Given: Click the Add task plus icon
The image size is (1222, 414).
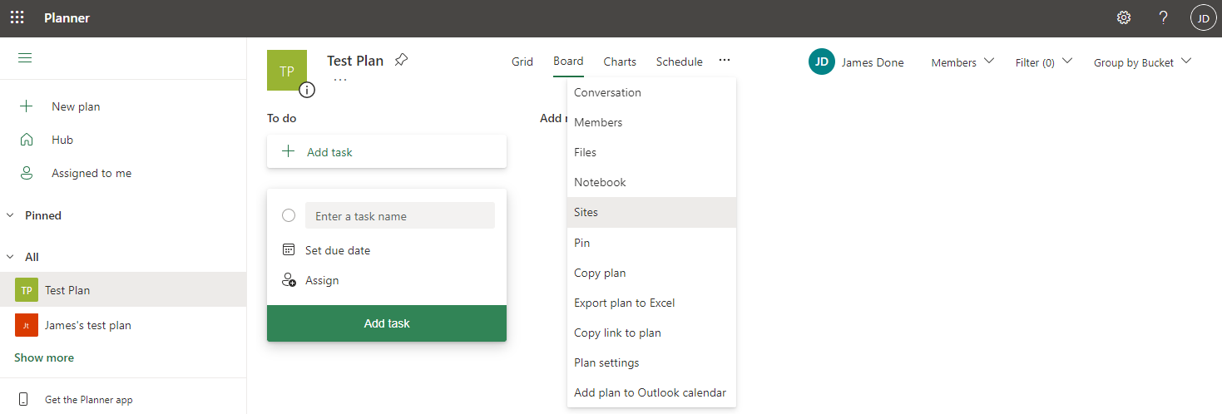Looking at the screenshot, I should coord(288,151).
